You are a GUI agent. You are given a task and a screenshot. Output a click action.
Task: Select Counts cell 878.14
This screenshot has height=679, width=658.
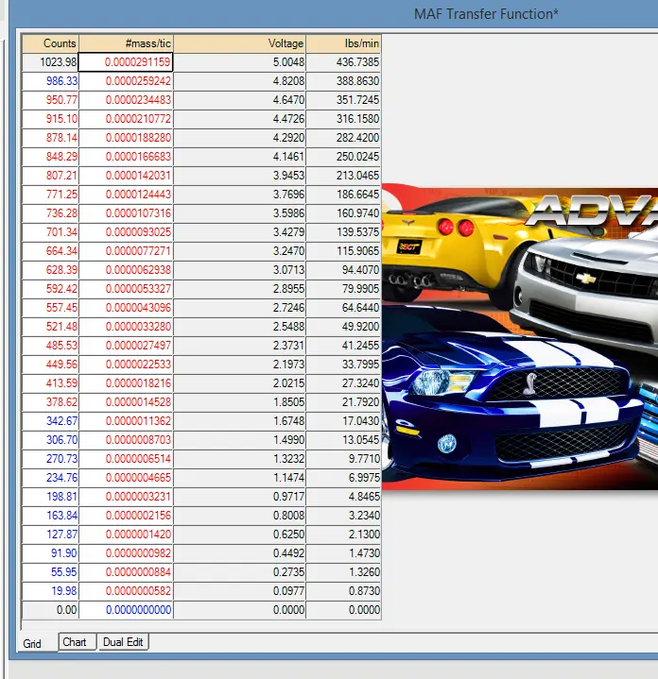tap(50, 138)
